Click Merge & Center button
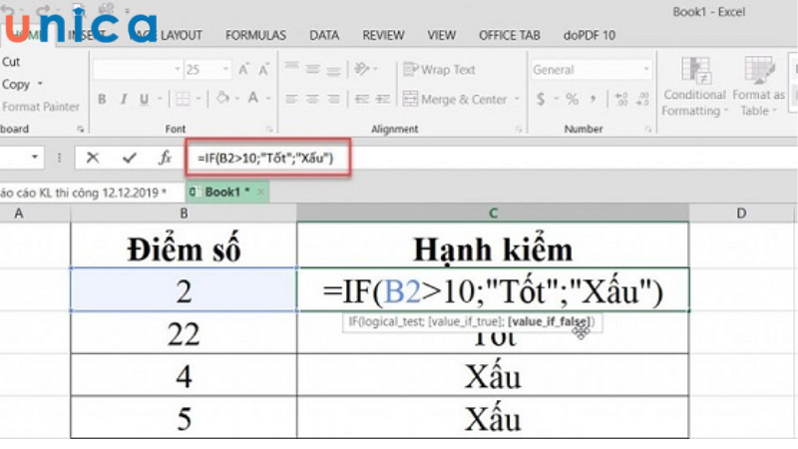Screen dimensions: 798x449 455,99
